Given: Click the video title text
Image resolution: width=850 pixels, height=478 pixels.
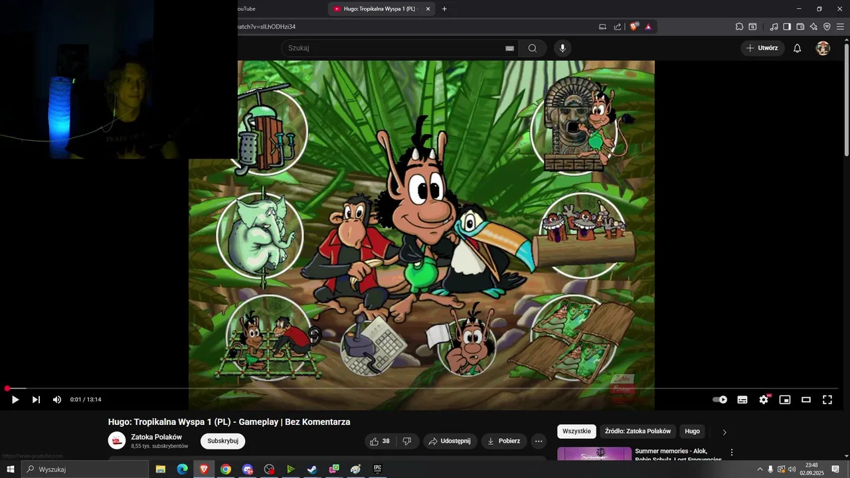Looking at the screenshot, I should 229,422.
